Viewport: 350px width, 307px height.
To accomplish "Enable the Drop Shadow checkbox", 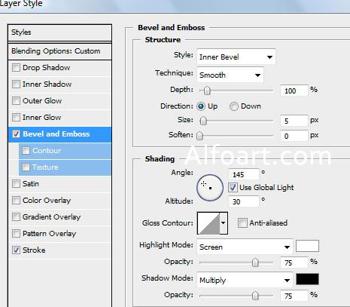I will tap(16, 68).
